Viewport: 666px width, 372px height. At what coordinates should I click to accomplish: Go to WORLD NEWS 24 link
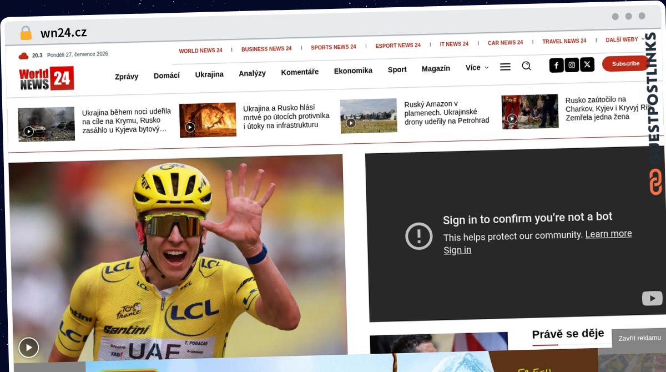(x=200, y=51)
